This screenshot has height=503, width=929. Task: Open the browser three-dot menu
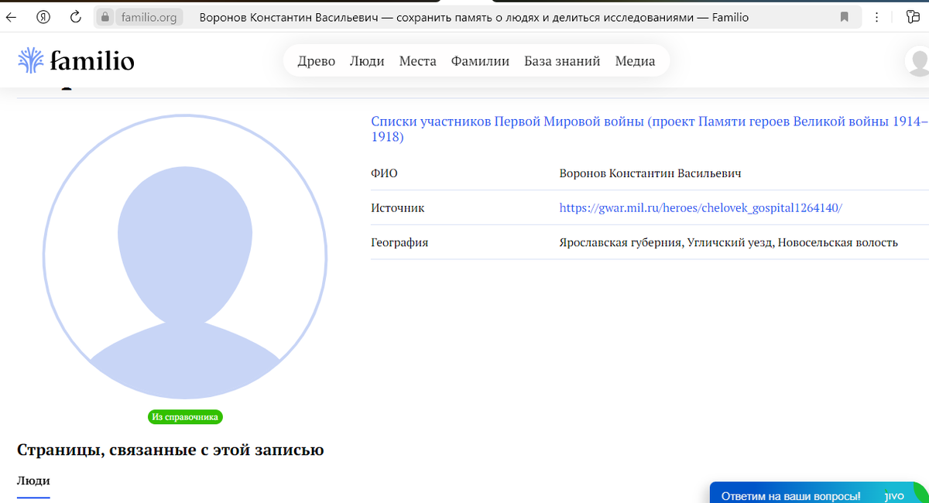pyautogui.click(x=876, y=17)
